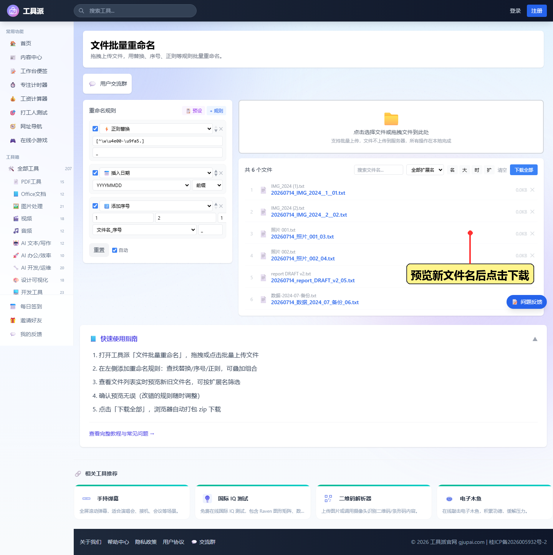Click the 搜索文件名 search field

[379, 170]
